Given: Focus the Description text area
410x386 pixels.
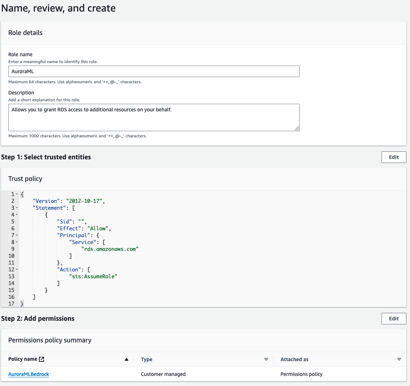Looking at the screenshot, I should coord(154,117).
